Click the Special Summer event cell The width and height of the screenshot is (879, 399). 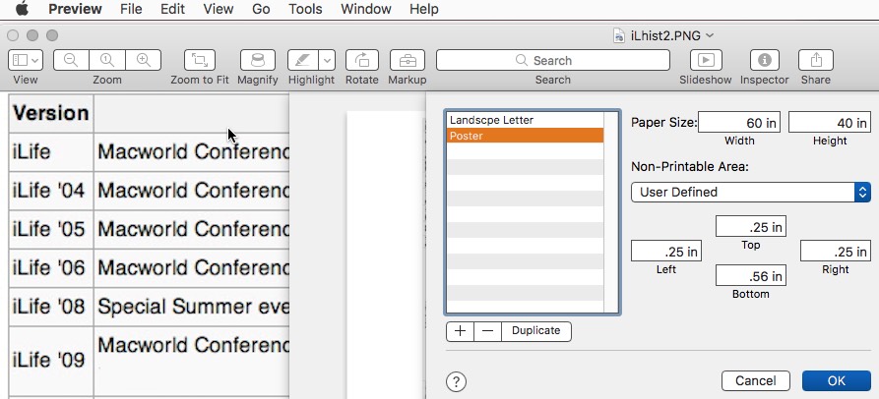192,307
